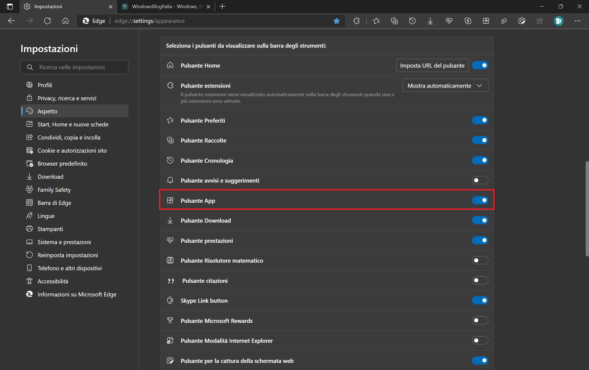Close the Impostazioni tab
The height and width of the screenshot is (370, 589).
click(110, 7)
